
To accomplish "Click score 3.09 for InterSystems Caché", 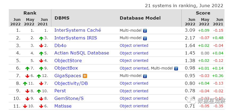I will [x=190, y=30].
